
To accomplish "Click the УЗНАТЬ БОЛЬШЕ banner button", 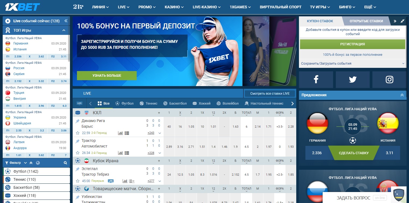I will point(107,76).
